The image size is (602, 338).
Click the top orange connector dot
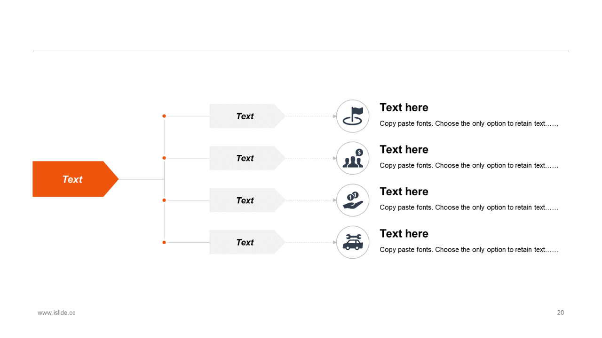click(164, 116)
